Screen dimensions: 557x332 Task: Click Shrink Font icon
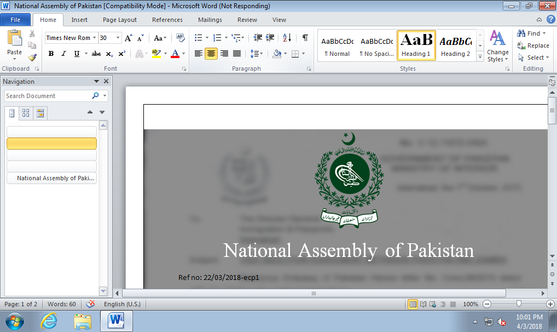pyautogui.click(x=141, y=38)
